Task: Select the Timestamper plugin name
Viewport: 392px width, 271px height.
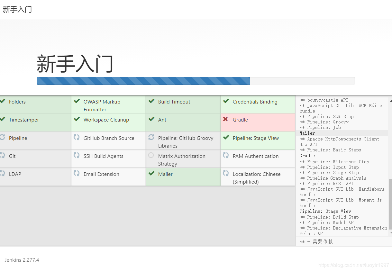Action: point(24,120)
